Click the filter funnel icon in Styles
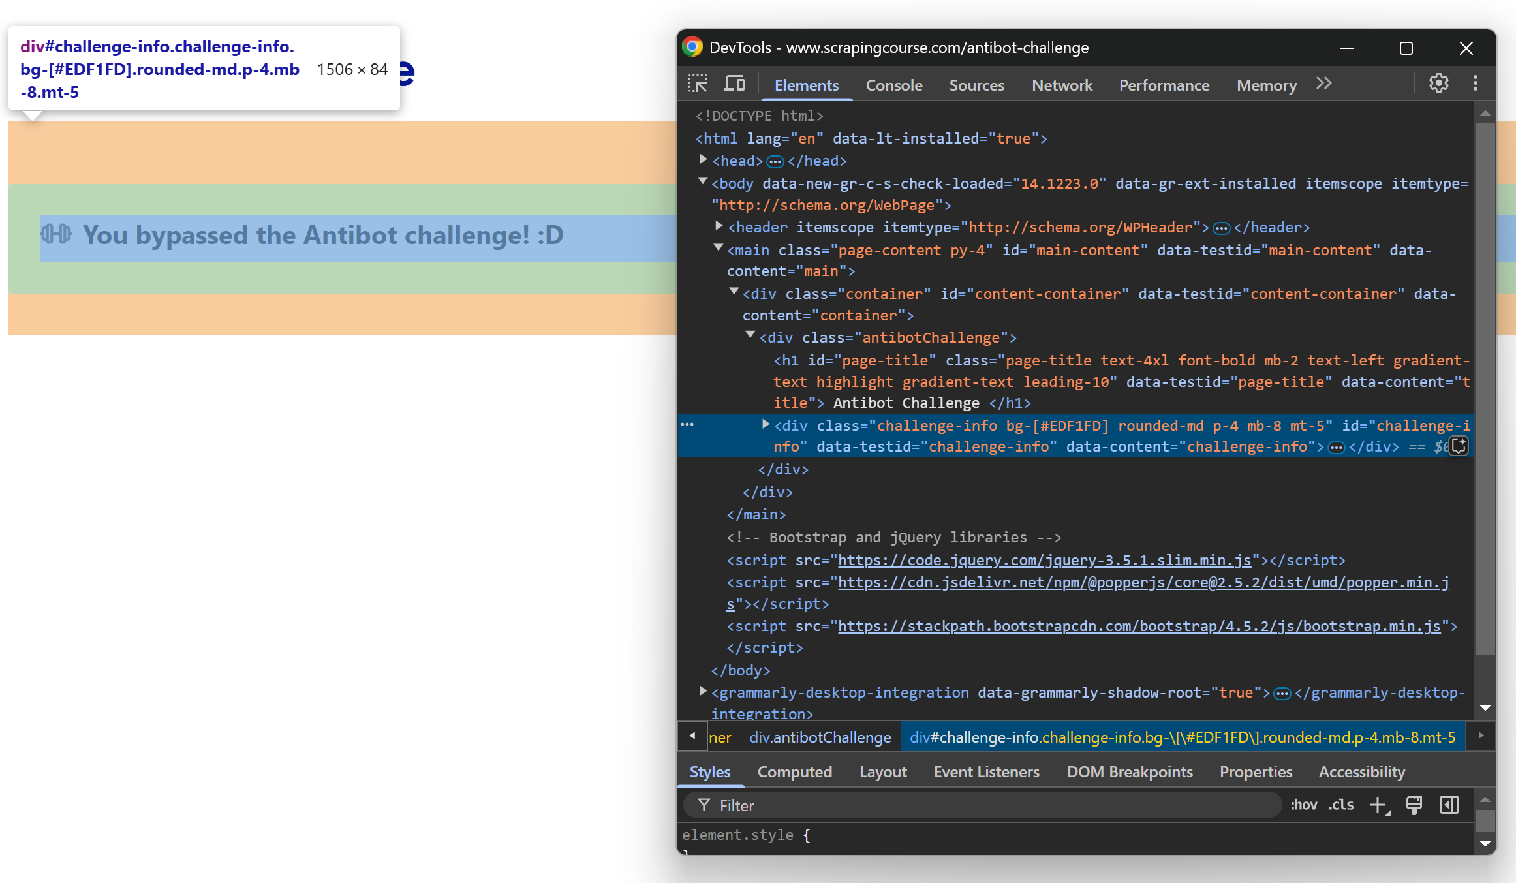Viewport: 1516px width, 883px height. pyautogui.click(x=704, y=805)
